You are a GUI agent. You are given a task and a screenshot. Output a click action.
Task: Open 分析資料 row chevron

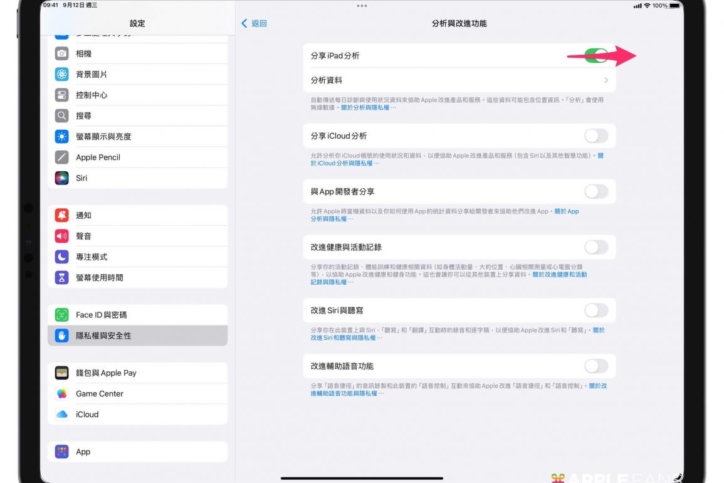(606, 80)
